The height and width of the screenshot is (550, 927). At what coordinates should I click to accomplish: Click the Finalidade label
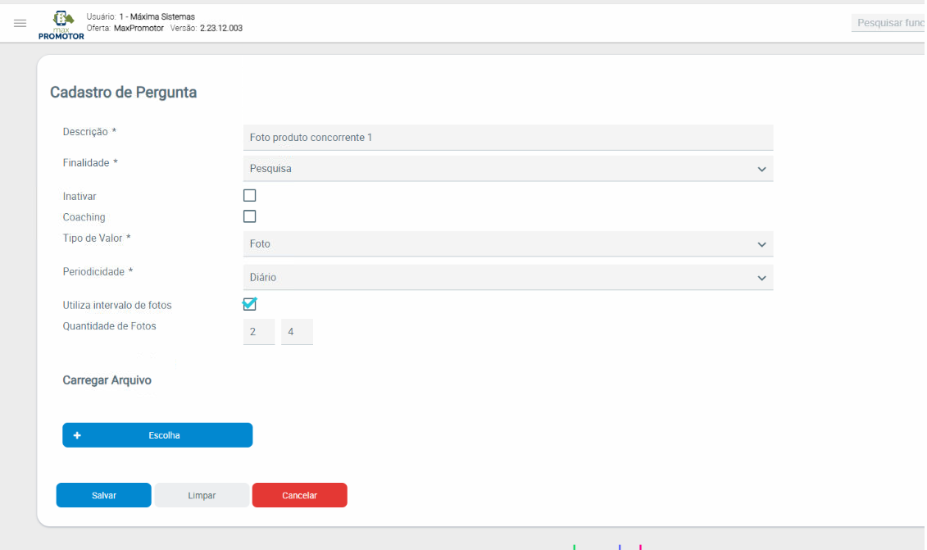(x=90, y=162)
